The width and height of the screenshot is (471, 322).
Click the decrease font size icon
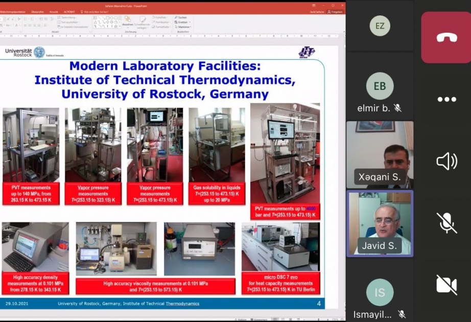(x=13, y=19)
